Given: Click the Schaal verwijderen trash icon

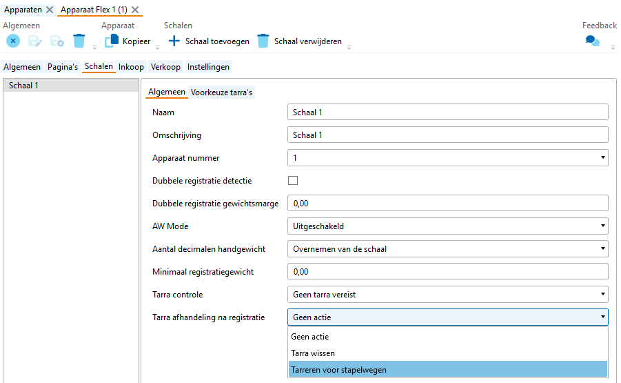Looking at the screenshot, I should coord(263,41).
